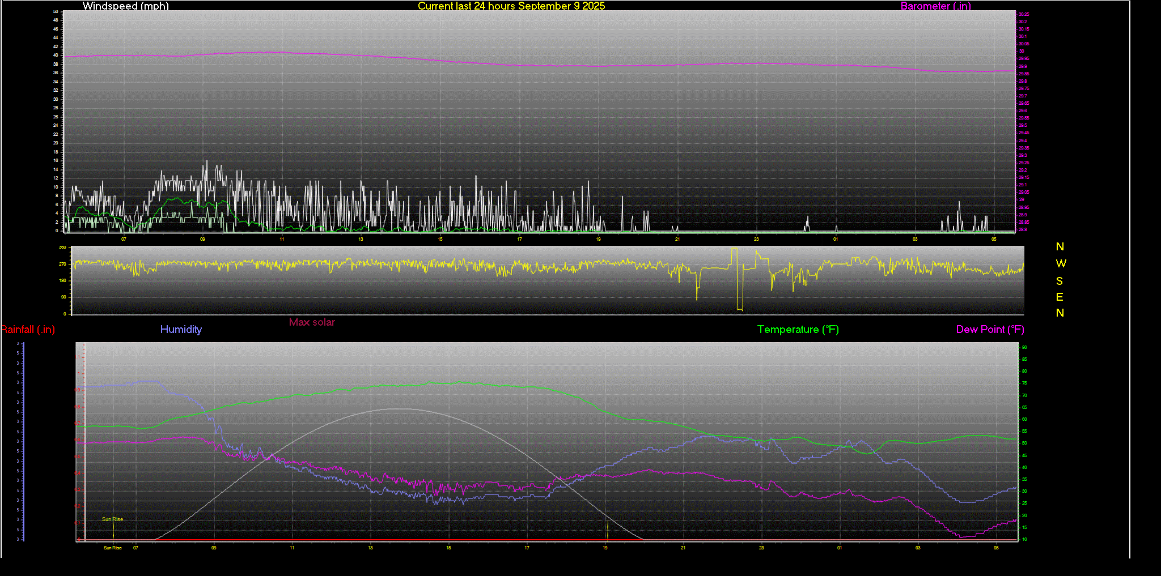Click the 'Sun Rise' marker inside the temperature chart
This screenshot has height=576, width=1161.
click(x=112, y=519)
